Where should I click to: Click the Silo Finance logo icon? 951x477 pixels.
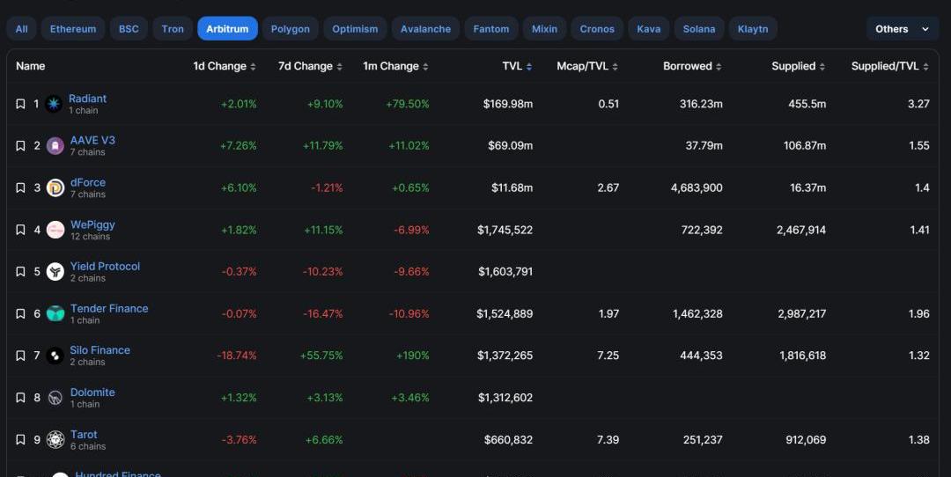coord(55,356)
